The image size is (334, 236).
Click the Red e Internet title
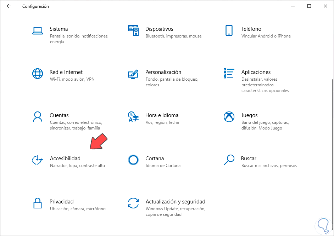[x=66, y=72]
